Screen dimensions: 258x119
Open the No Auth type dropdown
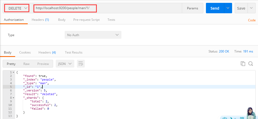pyautogui.click(x=93, y=35)
